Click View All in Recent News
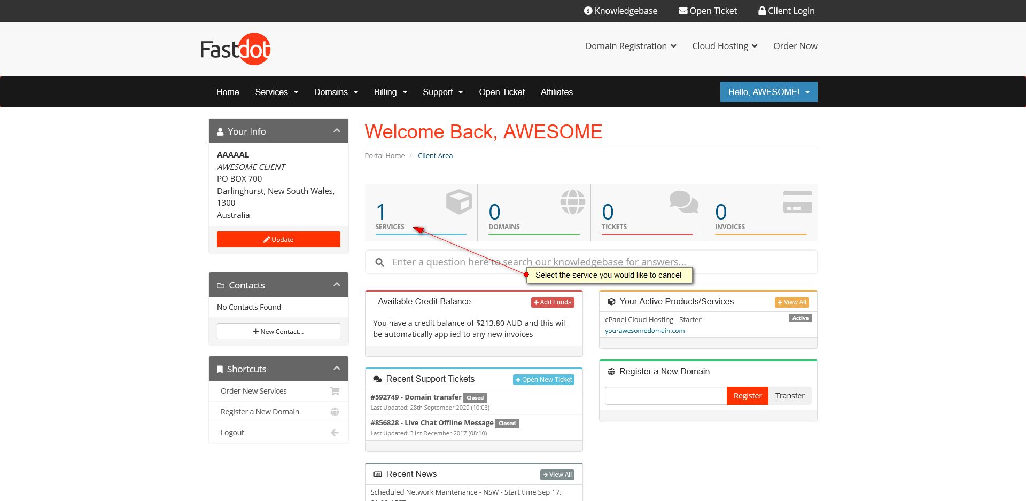Image resolution: width=1026 pixels, height=501 pixels. click(x=557, y=475)
